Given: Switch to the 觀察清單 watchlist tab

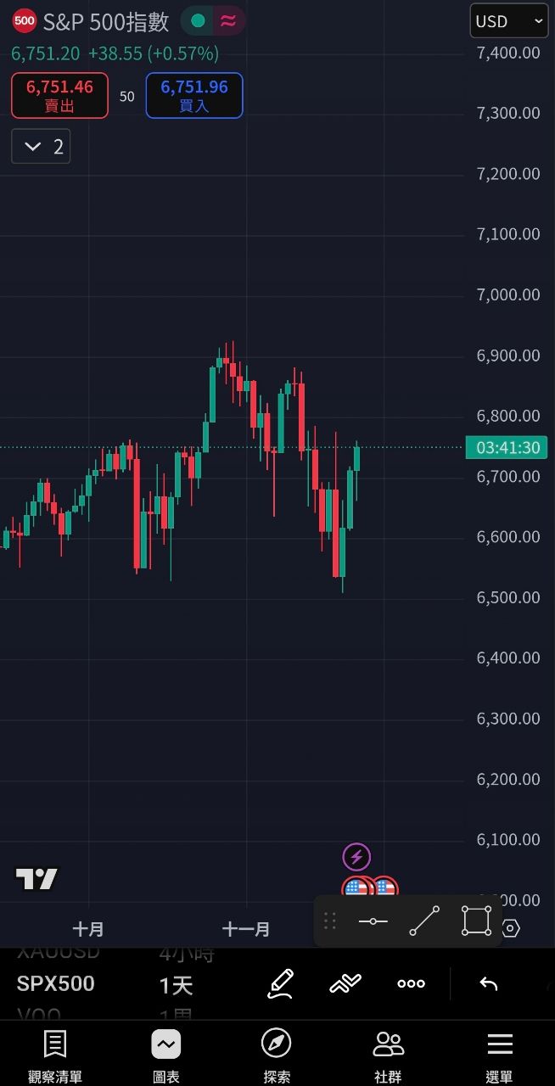Looking at the screenshot, I should click(x=55, y=1056).
